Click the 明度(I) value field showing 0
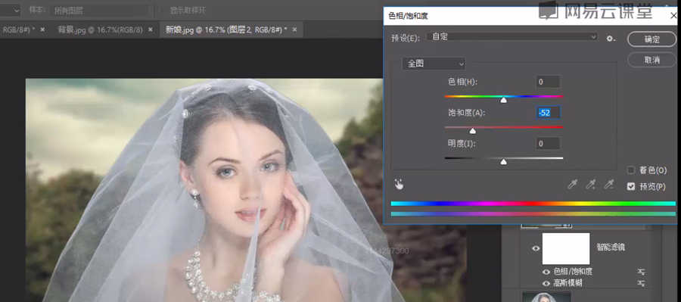Screen dimensions: 681x302 click(548, 143)
